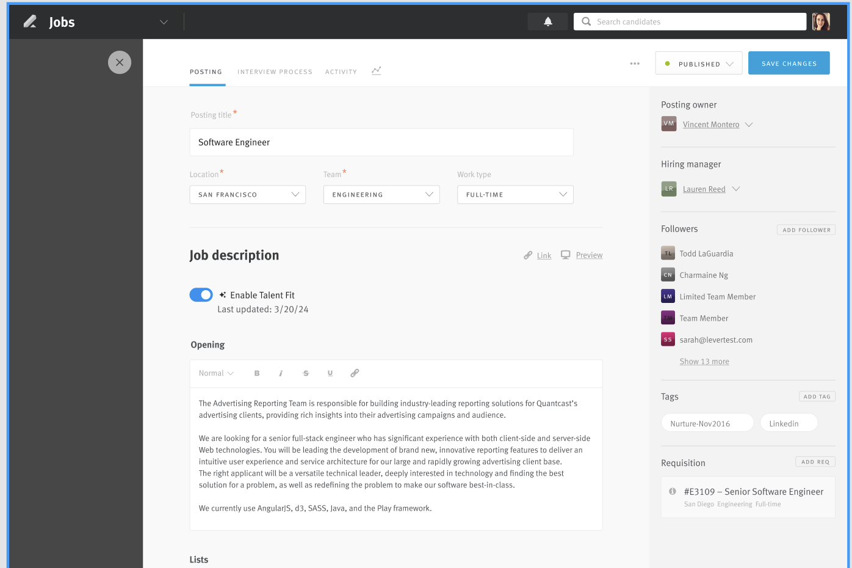Click the requisition info icon

click(673, 491)
